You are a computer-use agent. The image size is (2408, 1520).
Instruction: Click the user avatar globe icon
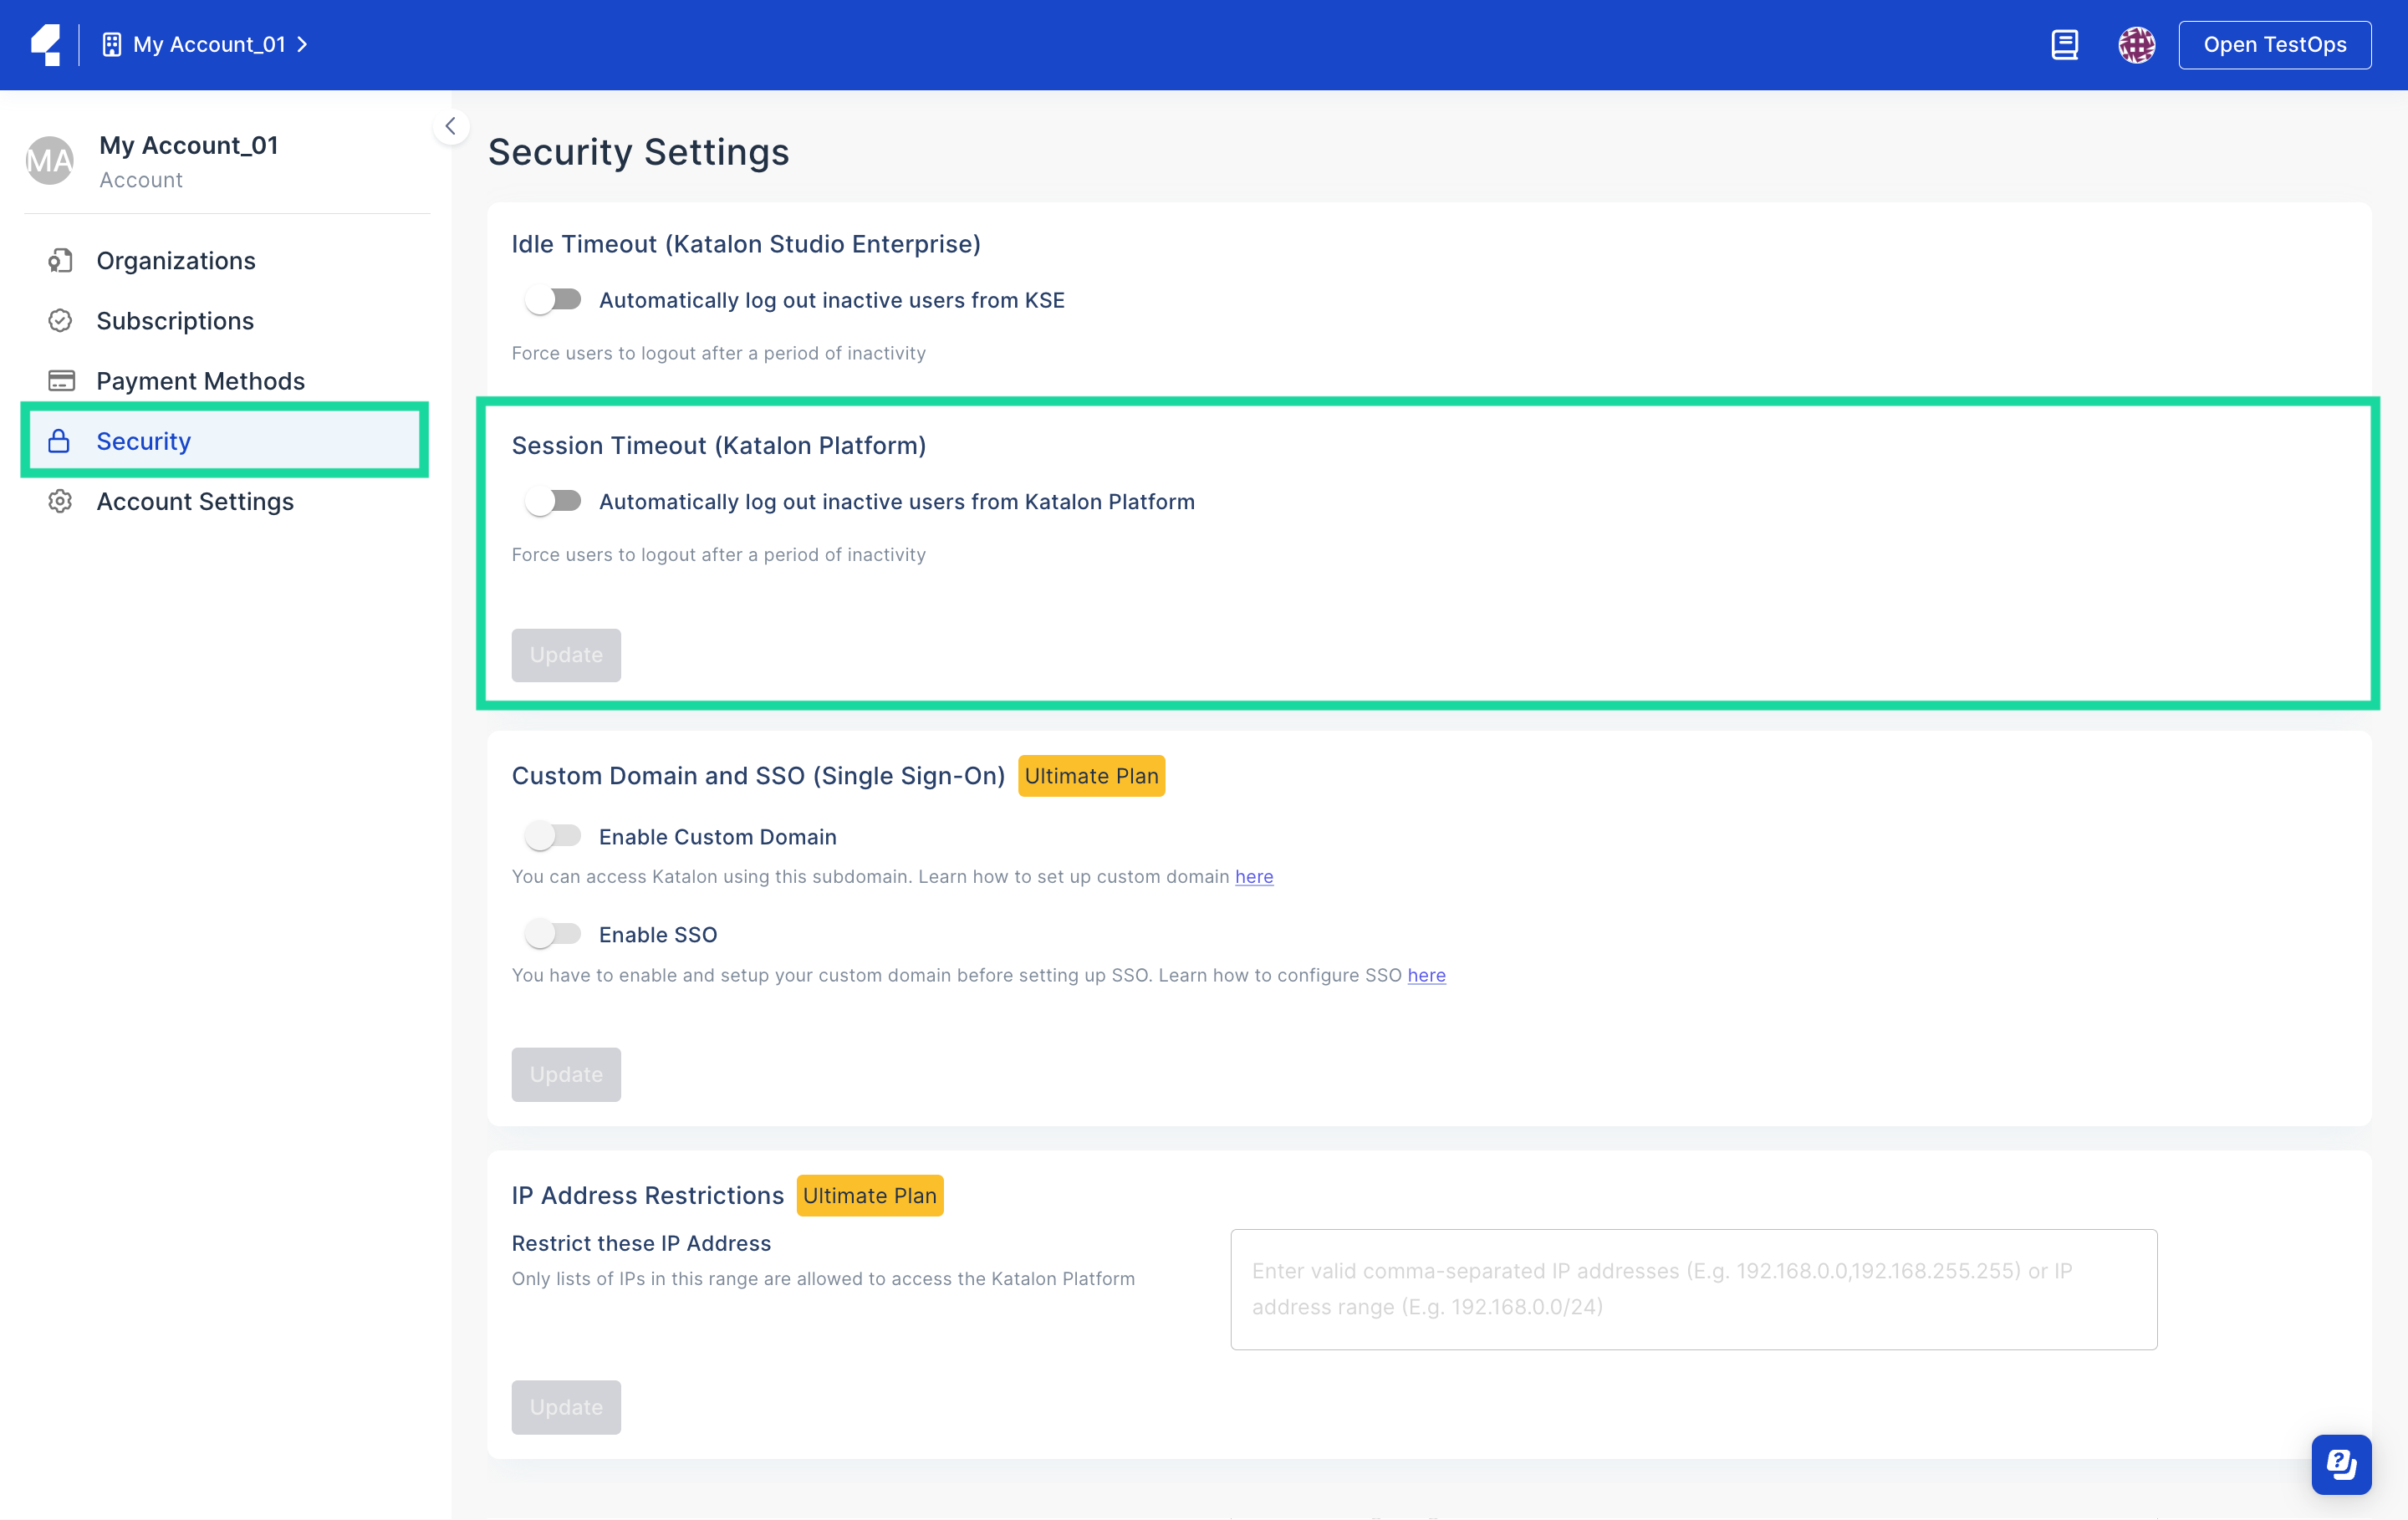[x=2136, y=45]
